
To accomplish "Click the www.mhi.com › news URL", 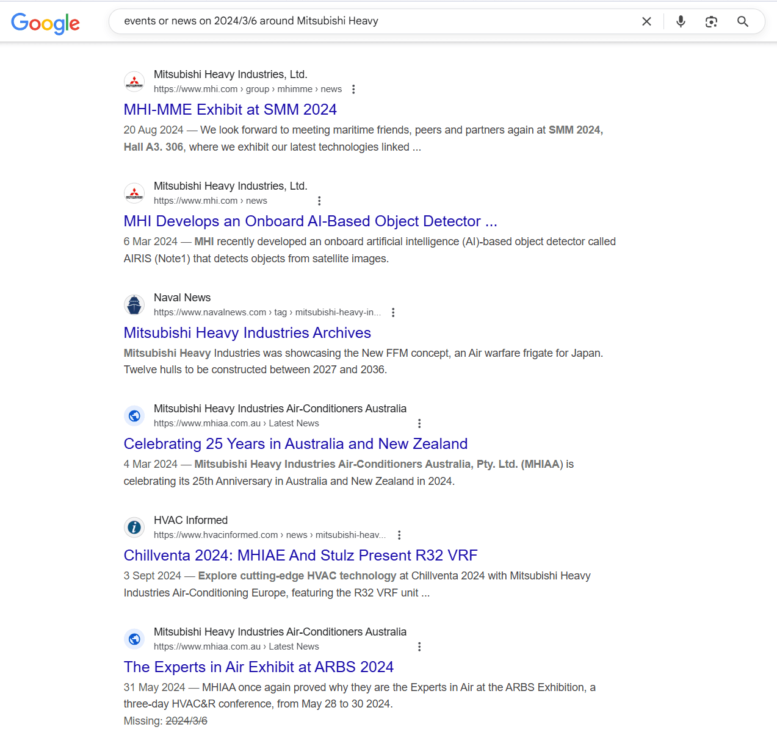I will [x=211, y=201].
